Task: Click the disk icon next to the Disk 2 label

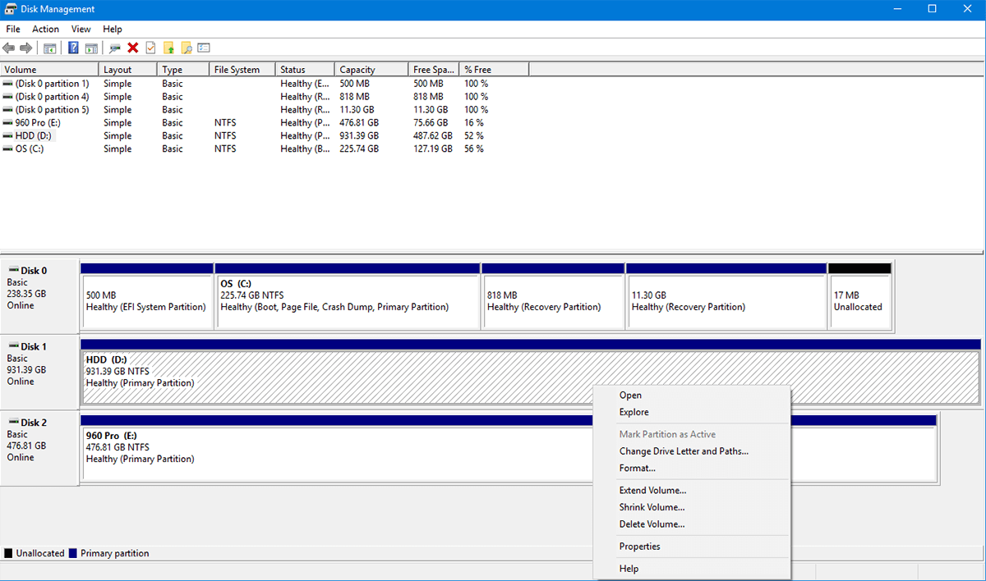Action: point(13,423)
